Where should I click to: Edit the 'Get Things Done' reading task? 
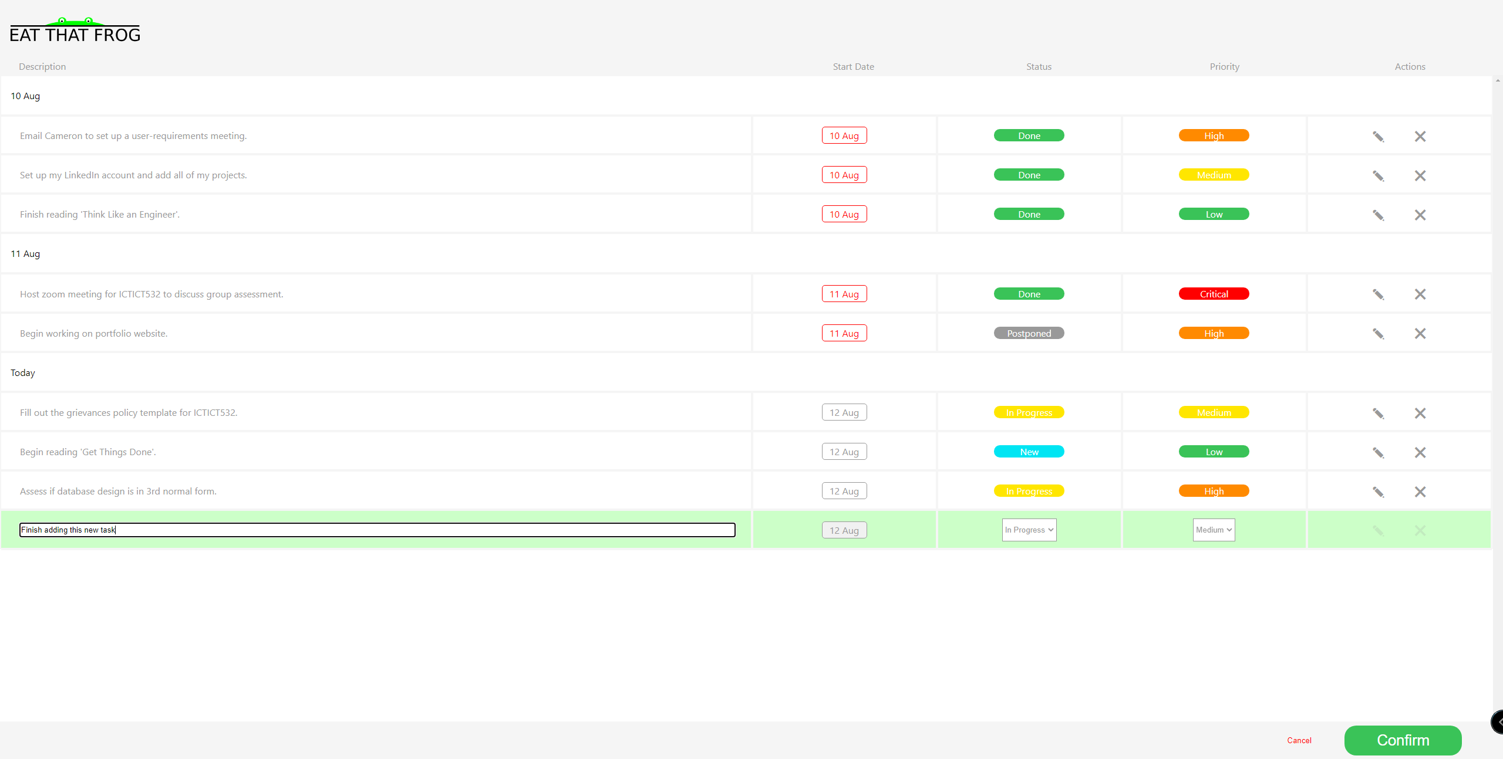pos(1378,453)
